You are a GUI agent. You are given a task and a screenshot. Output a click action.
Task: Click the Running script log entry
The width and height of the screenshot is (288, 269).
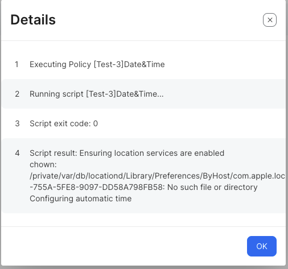click(x=97, y=94)
